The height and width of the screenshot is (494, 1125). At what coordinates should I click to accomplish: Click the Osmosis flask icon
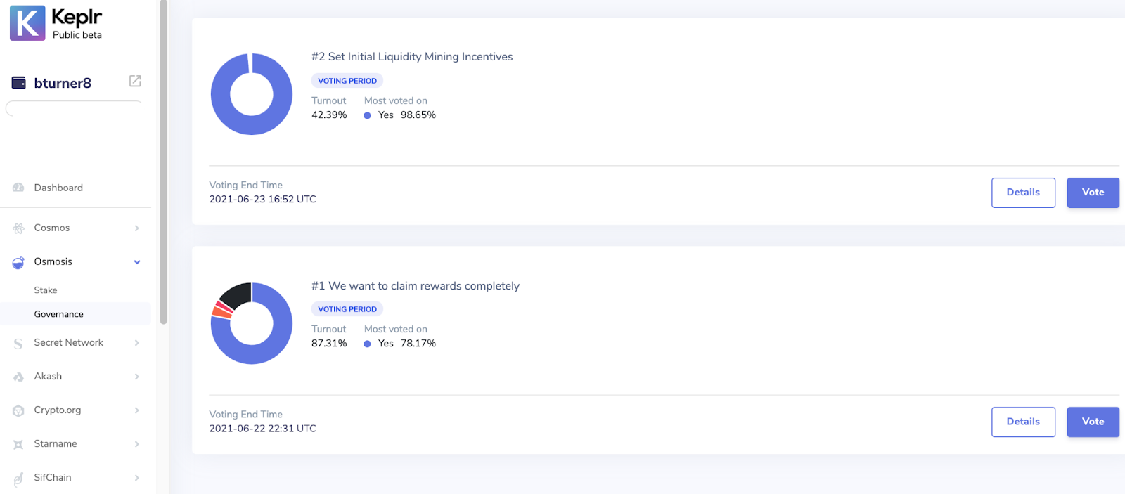pyautogui.click(x=19, y=262)
